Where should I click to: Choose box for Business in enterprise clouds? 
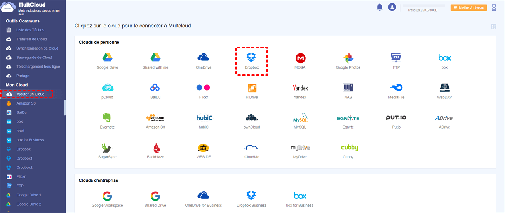pyautogui.click(x=300, y=199)
